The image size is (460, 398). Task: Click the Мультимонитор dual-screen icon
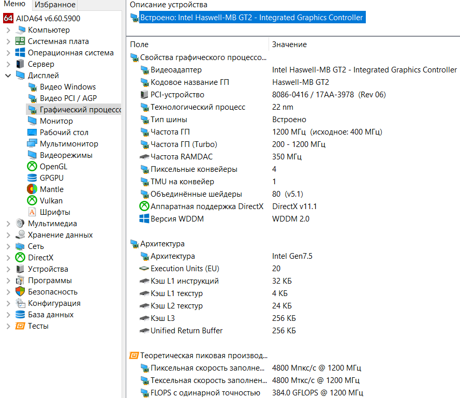(x=32, y=143)
